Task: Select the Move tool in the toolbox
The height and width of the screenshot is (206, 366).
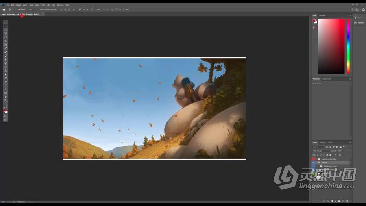Action: 6,26
